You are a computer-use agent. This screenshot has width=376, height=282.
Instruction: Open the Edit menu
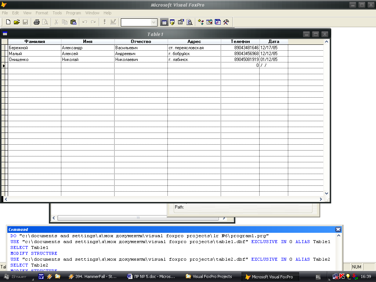(x=15, y=13)
